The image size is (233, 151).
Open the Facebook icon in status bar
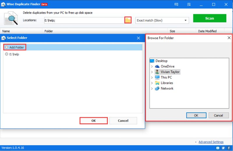tap(229, 148)
